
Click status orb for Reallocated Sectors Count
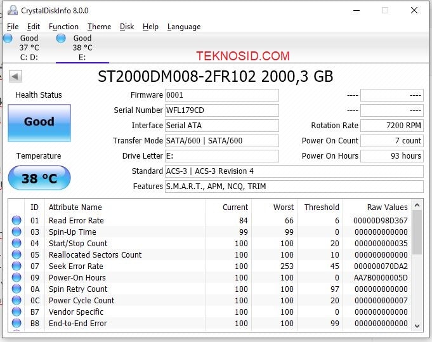(x=16, y=254)
